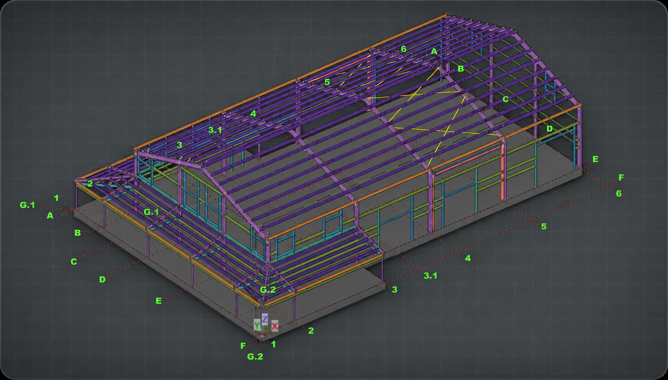Select ground grid label 2 right of gizmo
Image resolution: width=668 pixels, height=380 pixels.
(311, 331)
